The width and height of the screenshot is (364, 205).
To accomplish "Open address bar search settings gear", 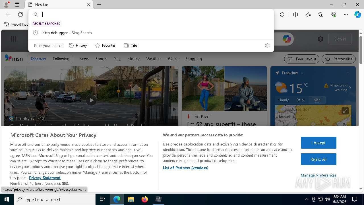I will point(267,46).
